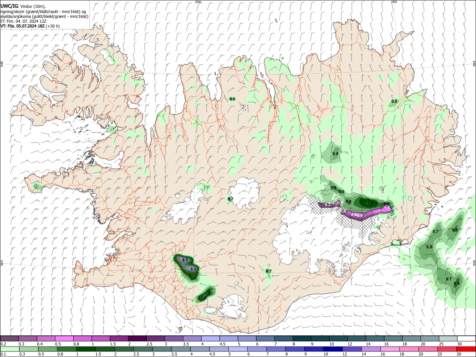Click the 0.5 label in the northeast corner

[394, 101]
